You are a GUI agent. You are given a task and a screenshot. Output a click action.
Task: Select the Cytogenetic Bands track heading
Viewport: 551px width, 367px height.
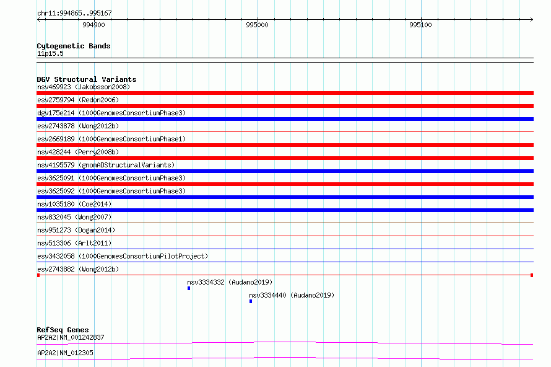[x=74, y=46]
